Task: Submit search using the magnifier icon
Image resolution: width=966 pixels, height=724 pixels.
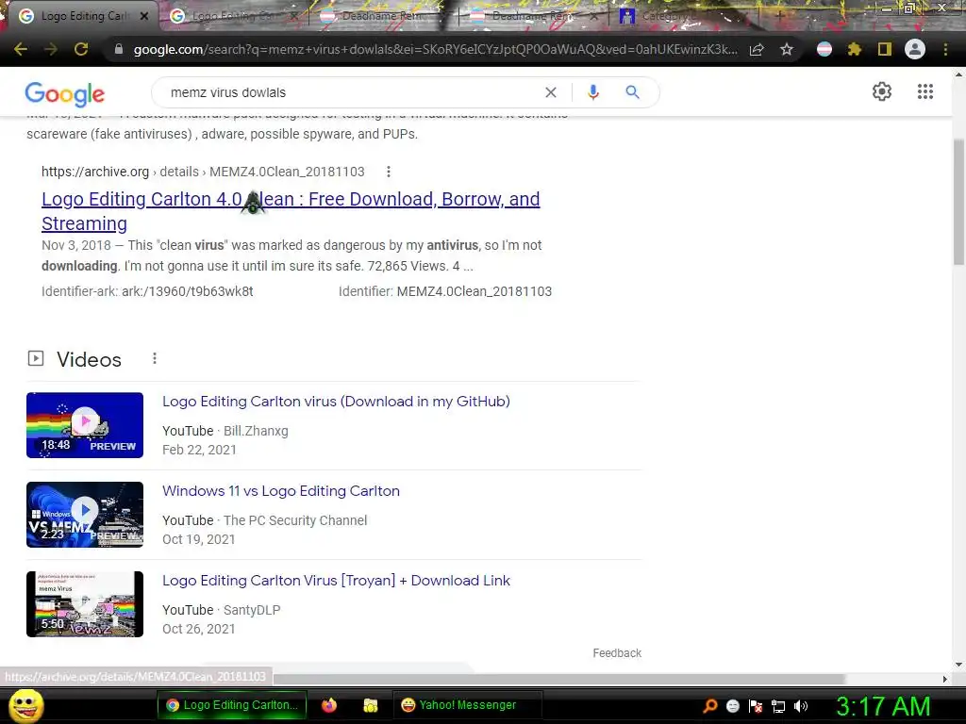Action: pos(632,92)
